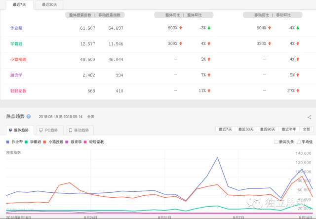
Task: Click the green down arrow beside -3%
Action: point(209,28)
